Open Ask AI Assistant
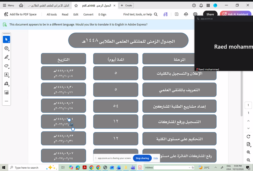This screenshot has width=253, height=171. coord(236,14)
